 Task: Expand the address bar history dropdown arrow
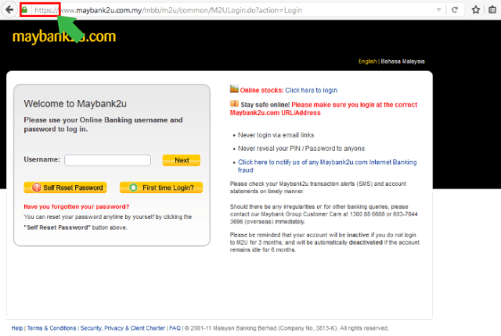coord(438,10)
